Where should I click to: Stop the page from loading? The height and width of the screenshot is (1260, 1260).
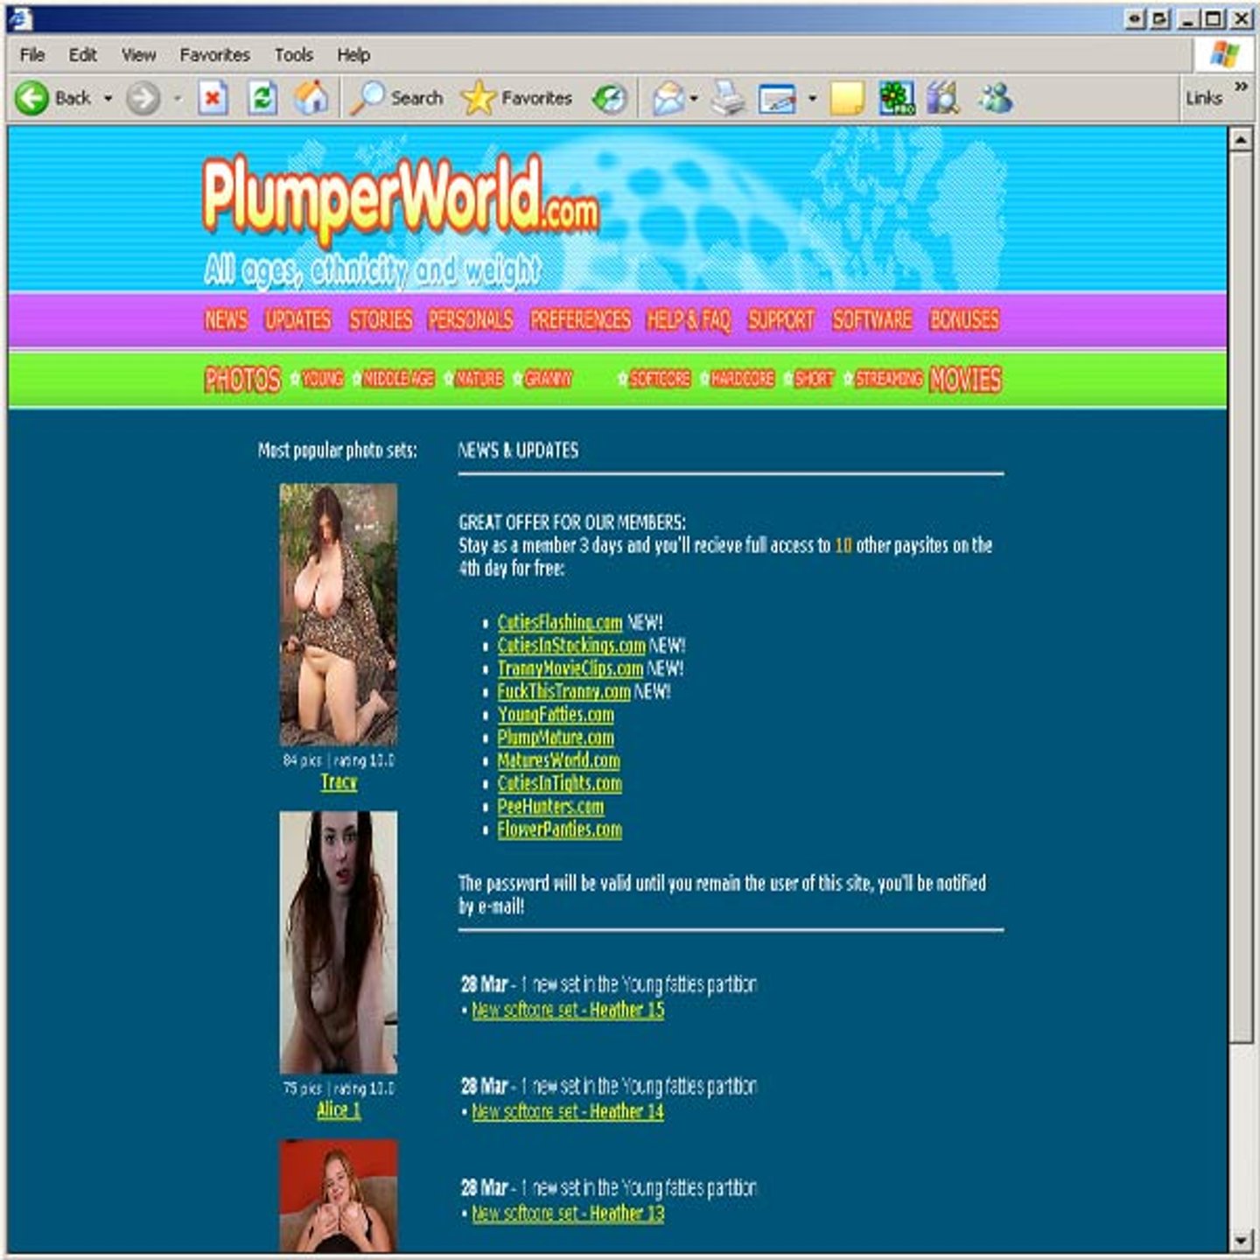pyautogui.click(x=213, y=98)
